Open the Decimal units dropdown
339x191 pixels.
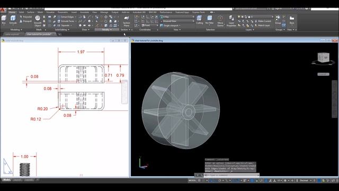coord(305,180)
